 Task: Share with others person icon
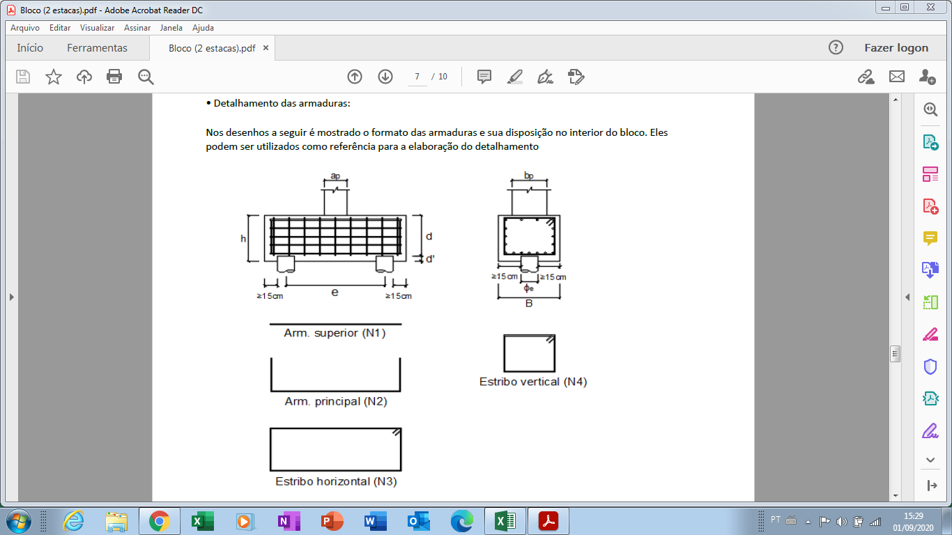927,77
